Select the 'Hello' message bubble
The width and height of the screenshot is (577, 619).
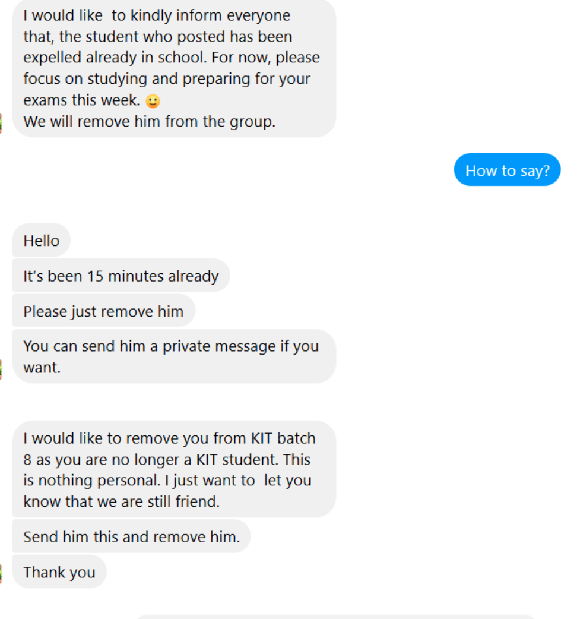tap(42, 240)
